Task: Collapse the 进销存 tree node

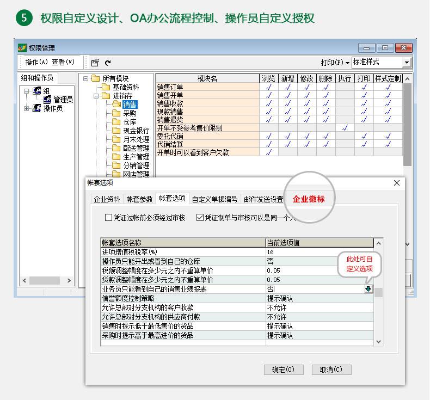Action: [x=96, y=96]
